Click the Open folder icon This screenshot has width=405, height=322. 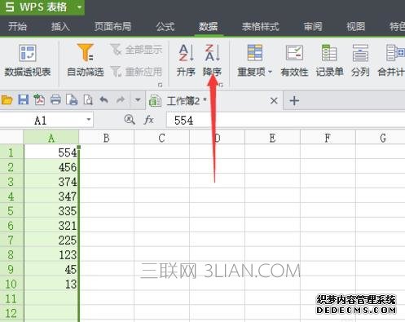pyautogui.click(x=7, y=100)
